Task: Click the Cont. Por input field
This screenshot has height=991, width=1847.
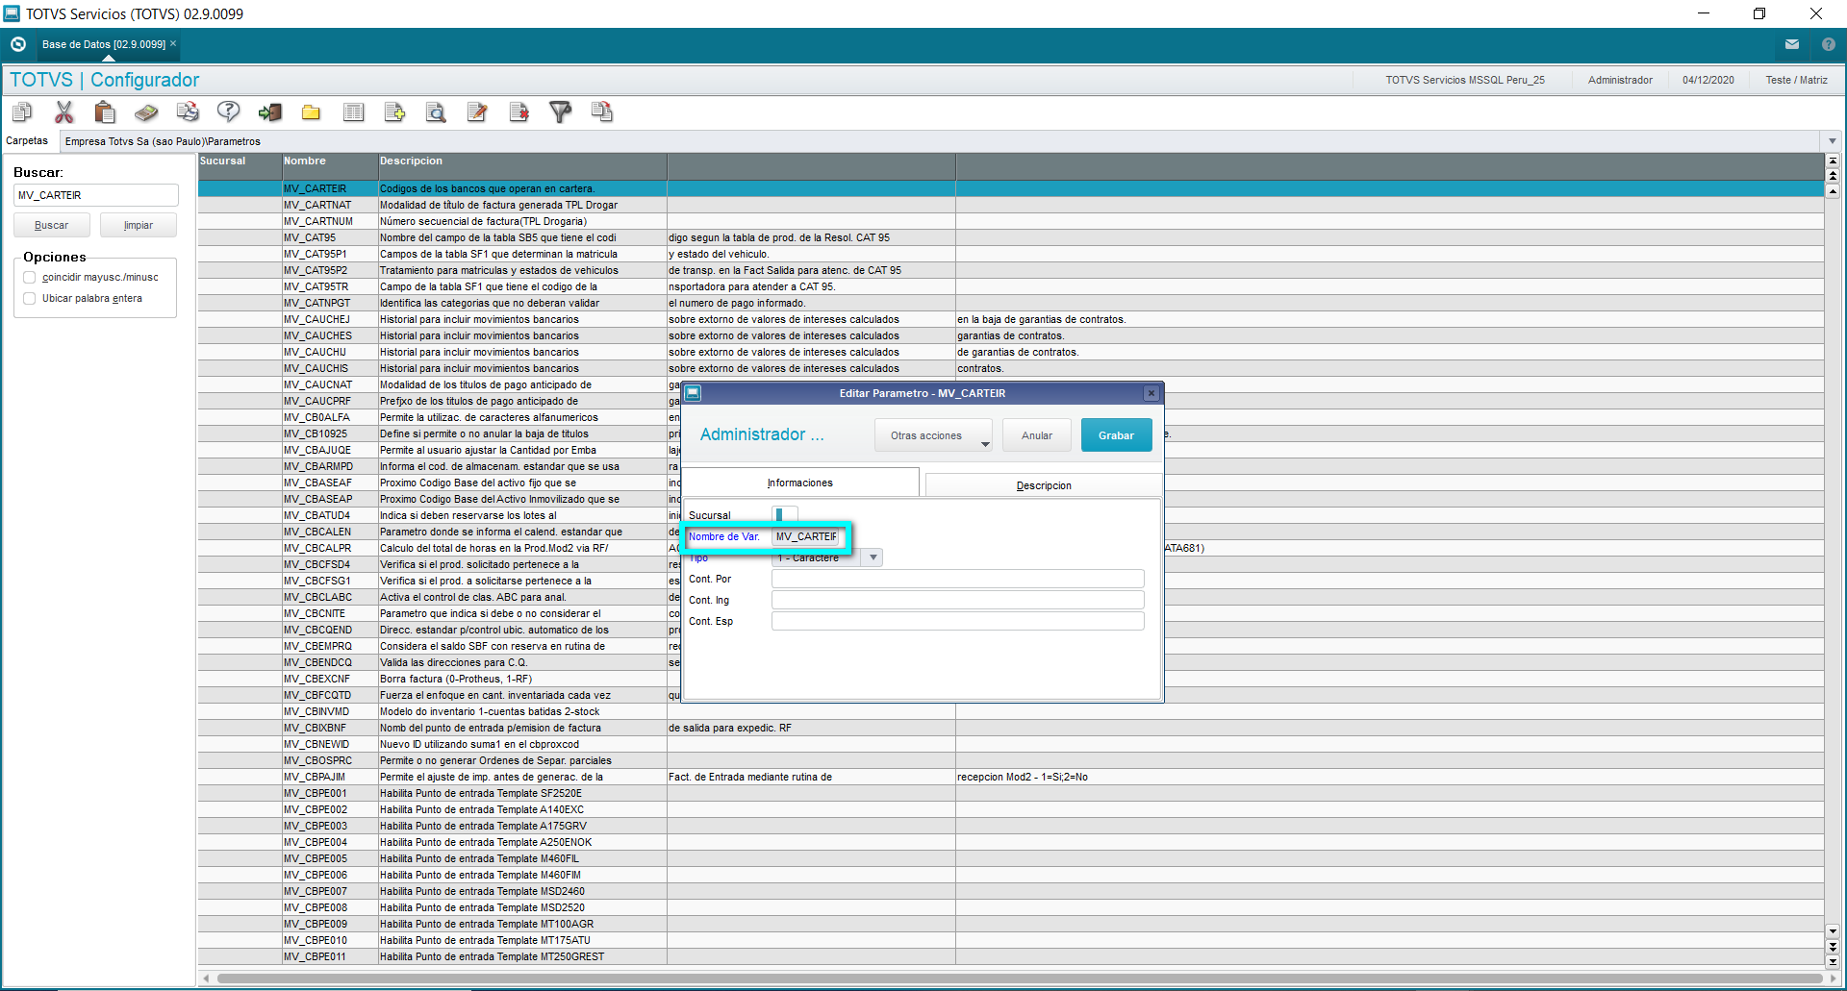Action: [957, 579]
